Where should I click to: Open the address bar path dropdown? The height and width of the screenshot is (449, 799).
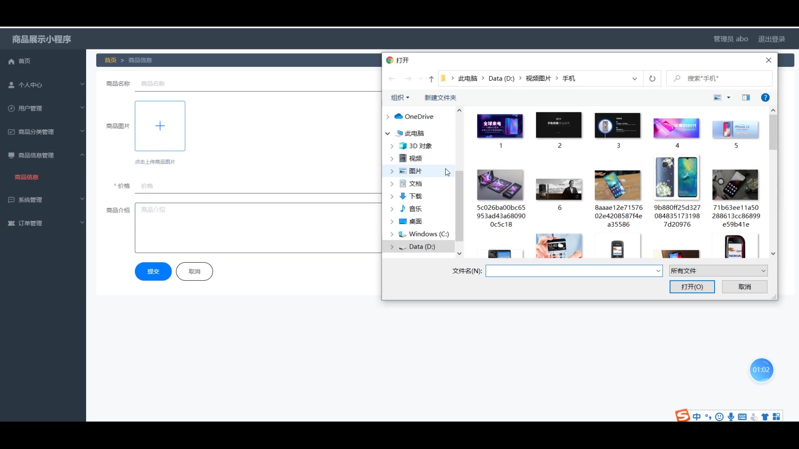tap(635, 79)
